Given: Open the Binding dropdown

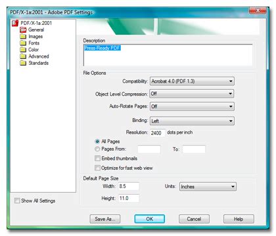Looking at the screenshot, I should coord(192,121).
